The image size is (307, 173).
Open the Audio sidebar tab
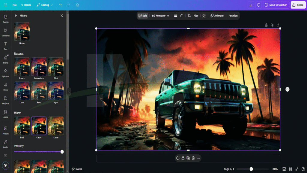click(5, 144)
